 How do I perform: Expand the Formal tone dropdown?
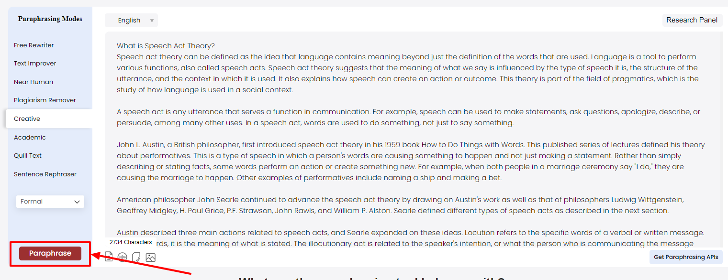pos(50,202)
